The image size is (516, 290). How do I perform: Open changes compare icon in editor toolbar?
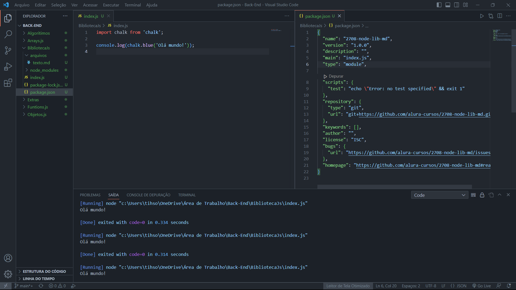(x=491, y=16)
